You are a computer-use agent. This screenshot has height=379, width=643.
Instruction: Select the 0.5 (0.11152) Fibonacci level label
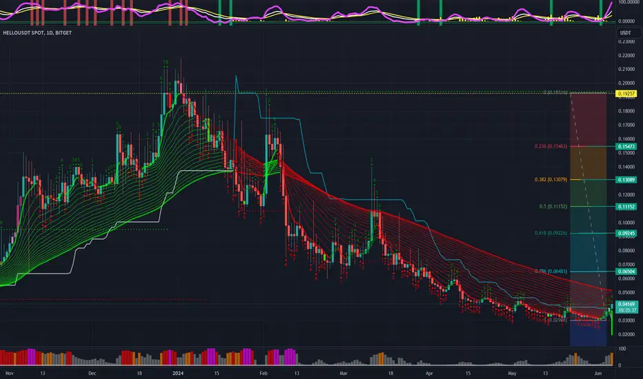pos(553,207)
